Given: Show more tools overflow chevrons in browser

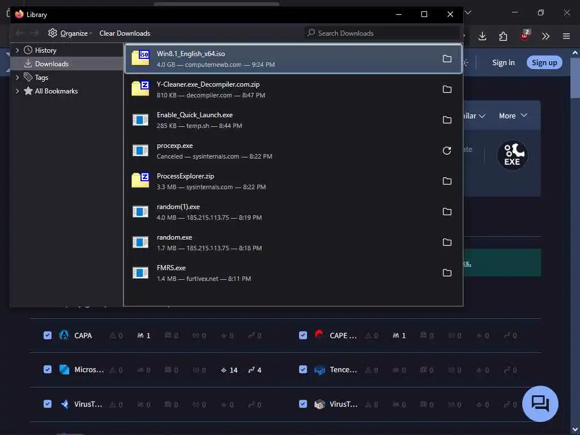Looking at the screenshot, I should (545, 36).
